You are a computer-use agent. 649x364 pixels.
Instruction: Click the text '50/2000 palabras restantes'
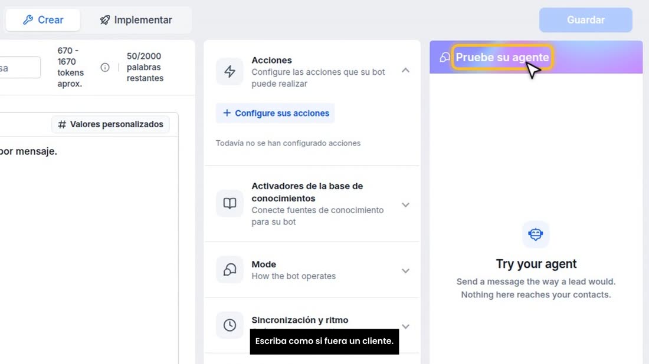pos(145,67)
